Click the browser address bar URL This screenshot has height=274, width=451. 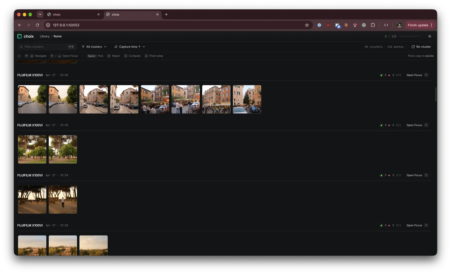pyautogui.click(x=66, y=25)
